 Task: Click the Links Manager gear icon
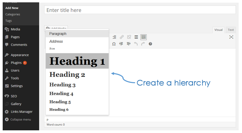pos(7,112)
